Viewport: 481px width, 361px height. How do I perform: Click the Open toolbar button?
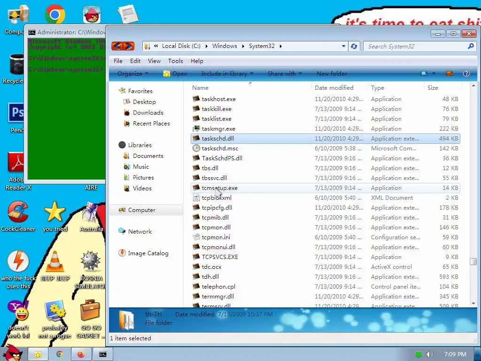175,74
